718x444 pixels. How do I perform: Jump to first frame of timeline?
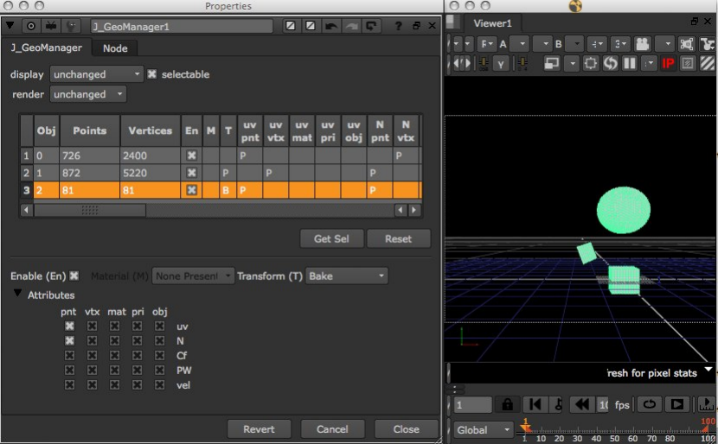pyautogui.click(x=535, y=404)
